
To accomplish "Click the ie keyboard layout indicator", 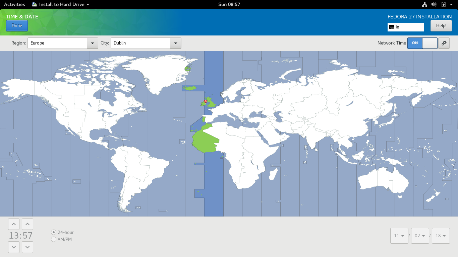I will (406, 27).
